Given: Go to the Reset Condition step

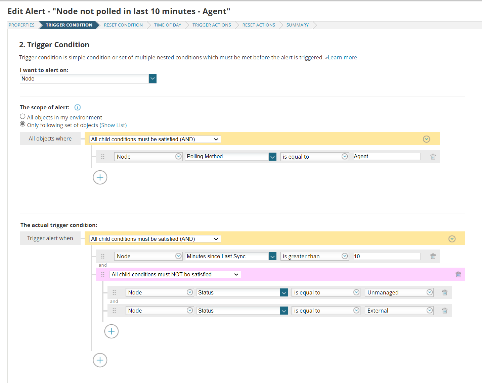Looking at the screenshot, I should 123,25.
